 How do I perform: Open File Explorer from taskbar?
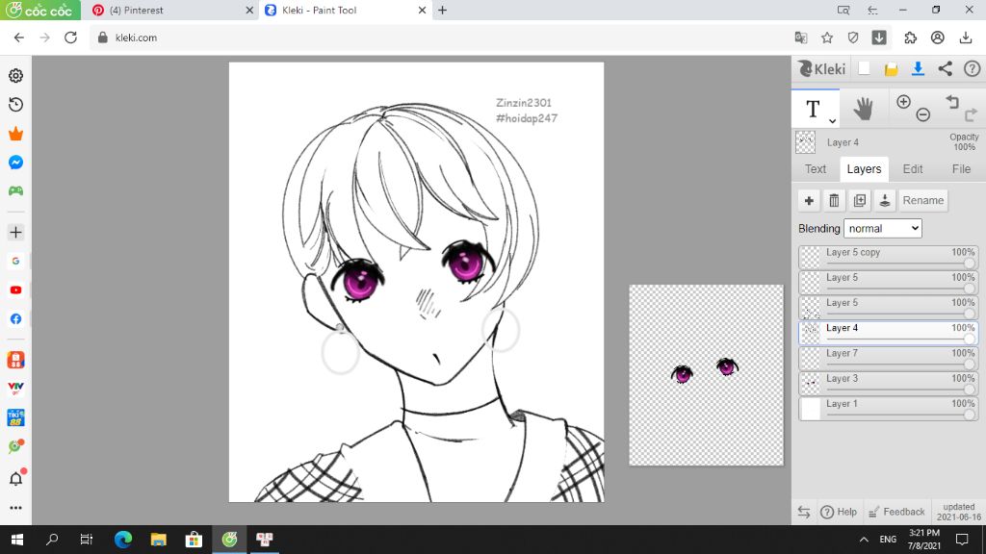pos(159,539)
